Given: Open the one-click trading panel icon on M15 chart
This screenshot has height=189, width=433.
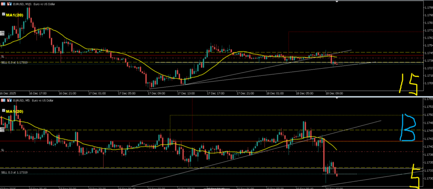Looking at the screenshot, I should point(2,33).
